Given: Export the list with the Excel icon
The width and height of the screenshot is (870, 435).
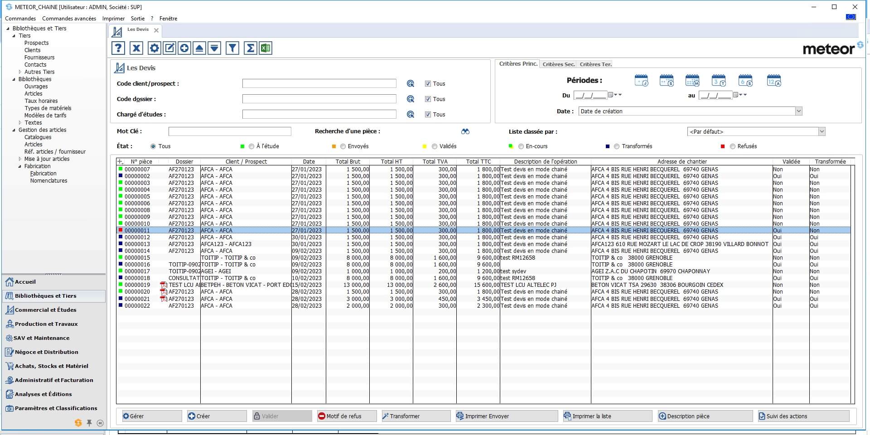Looking at the screenshot, I should 266,48.
